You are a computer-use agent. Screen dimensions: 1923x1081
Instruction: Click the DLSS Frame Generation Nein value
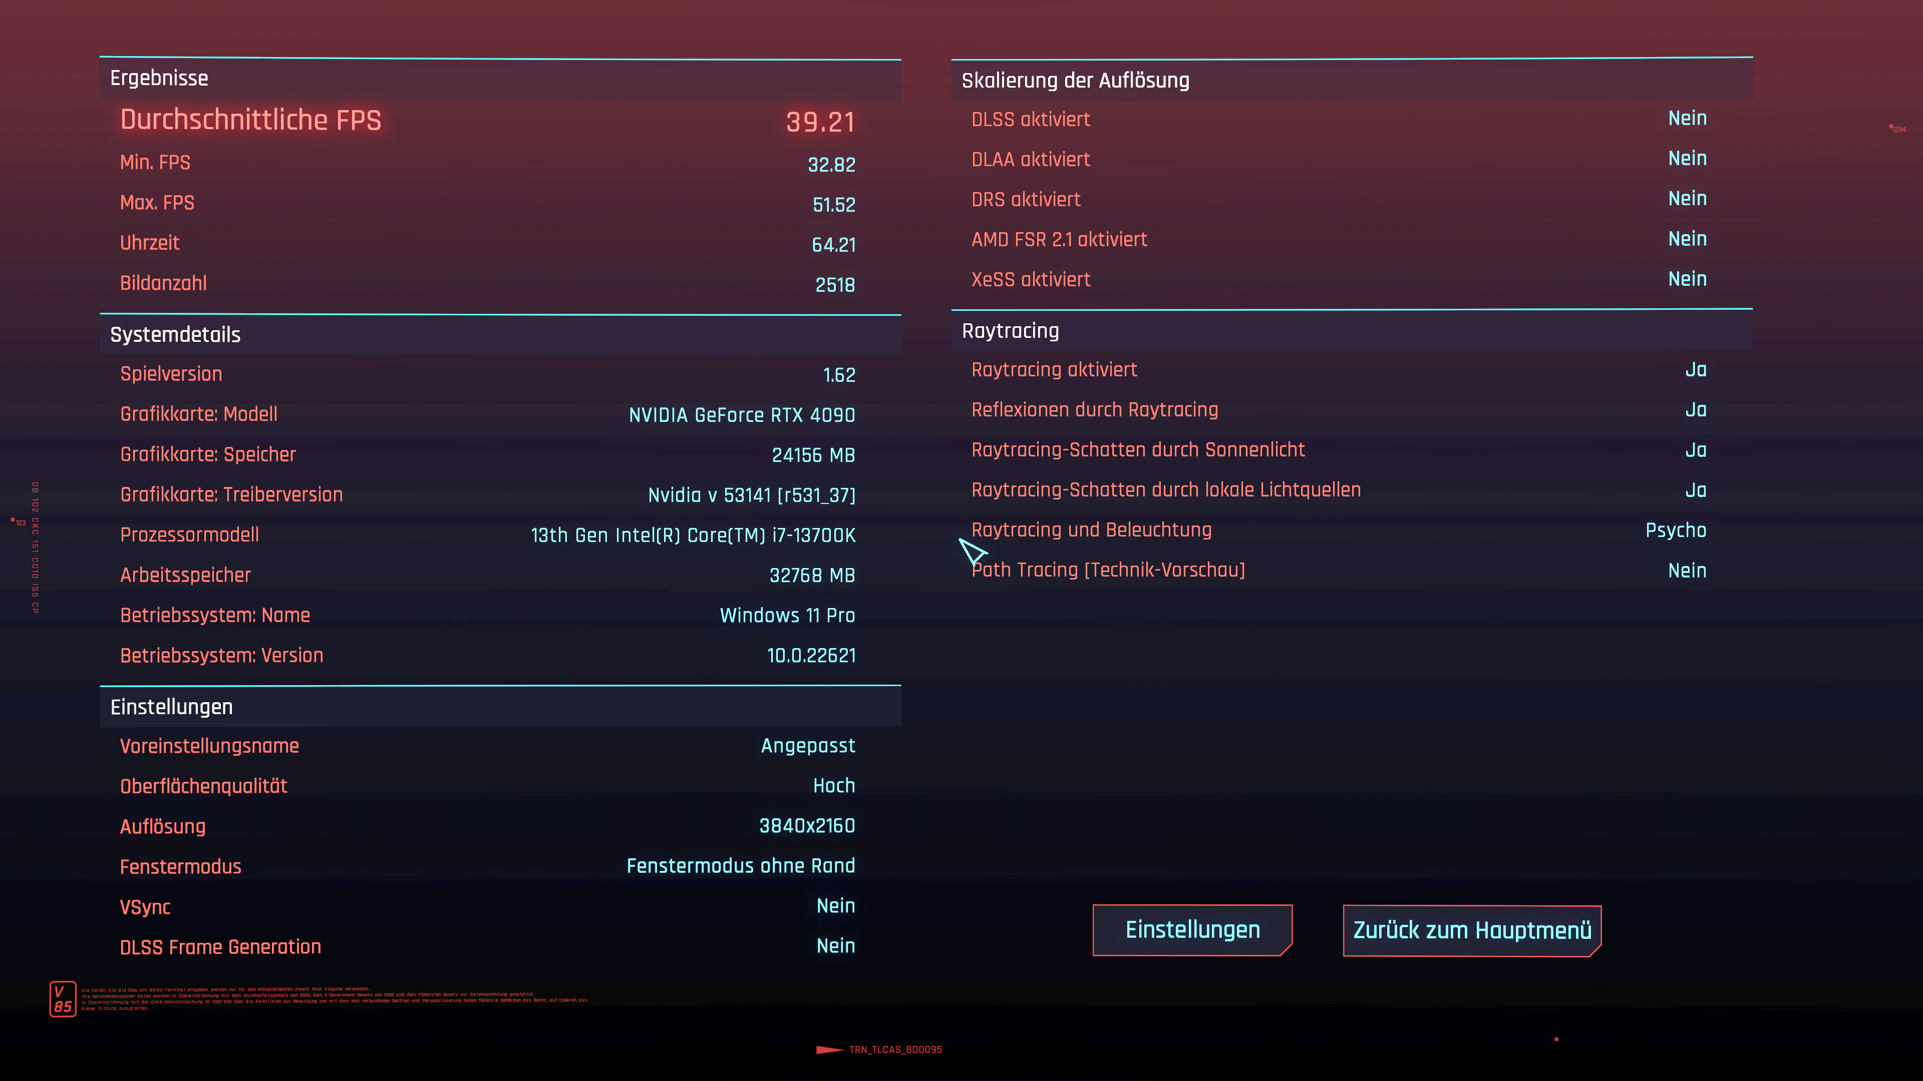click(835, 946)
